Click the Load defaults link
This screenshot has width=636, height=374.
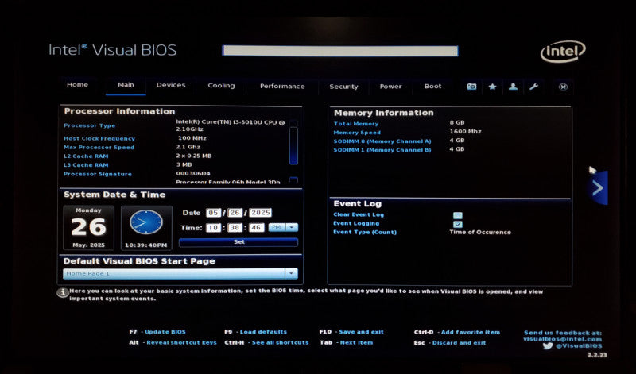click(263, 332)
